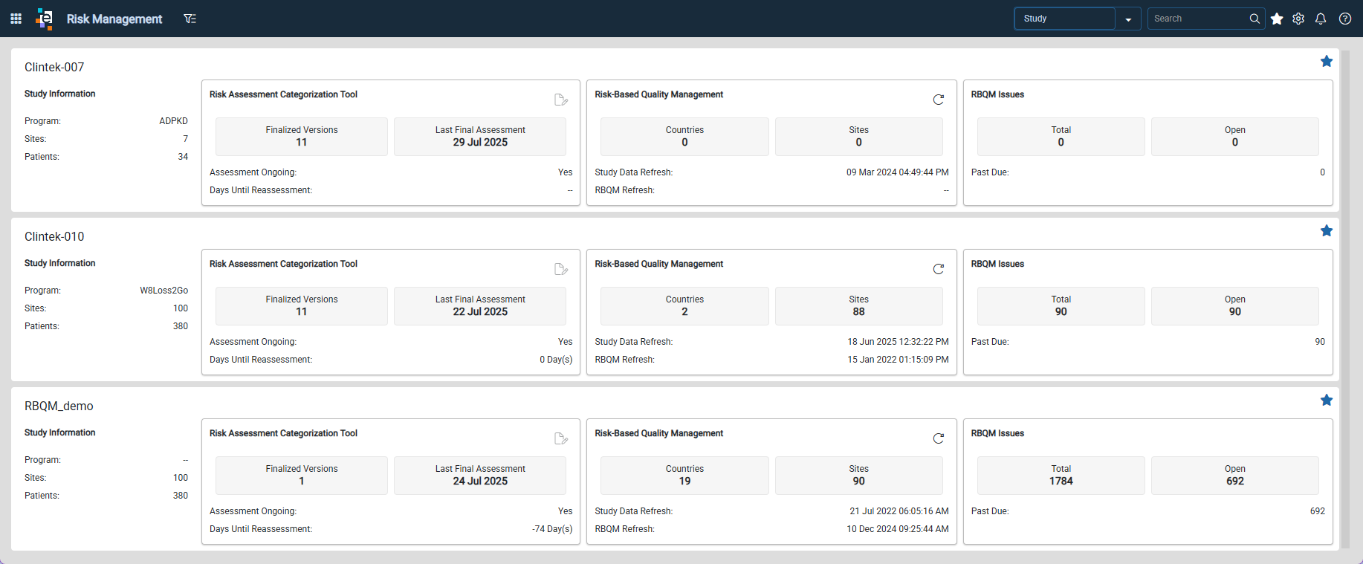Open the RBQM_demo study title
Viewport: 1363px width, 564px height.
pos(59,406)
